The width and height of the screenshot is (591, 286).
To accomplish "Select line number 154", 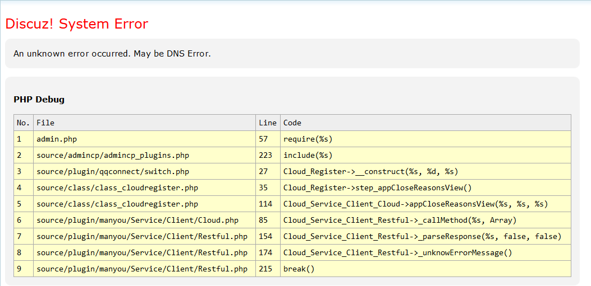I will point(268,236).
